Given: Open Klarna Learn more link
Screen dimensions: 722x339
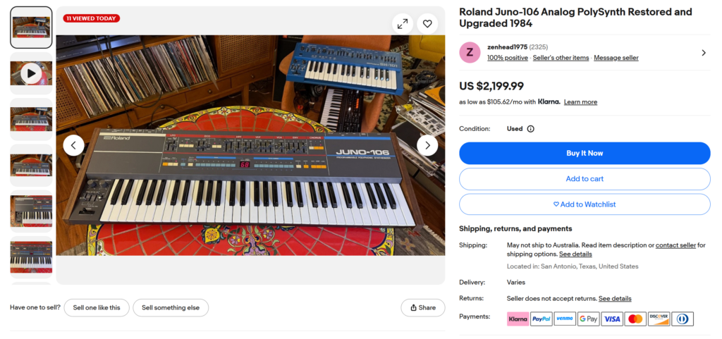Looking at the screenshot, I should 580,102.
